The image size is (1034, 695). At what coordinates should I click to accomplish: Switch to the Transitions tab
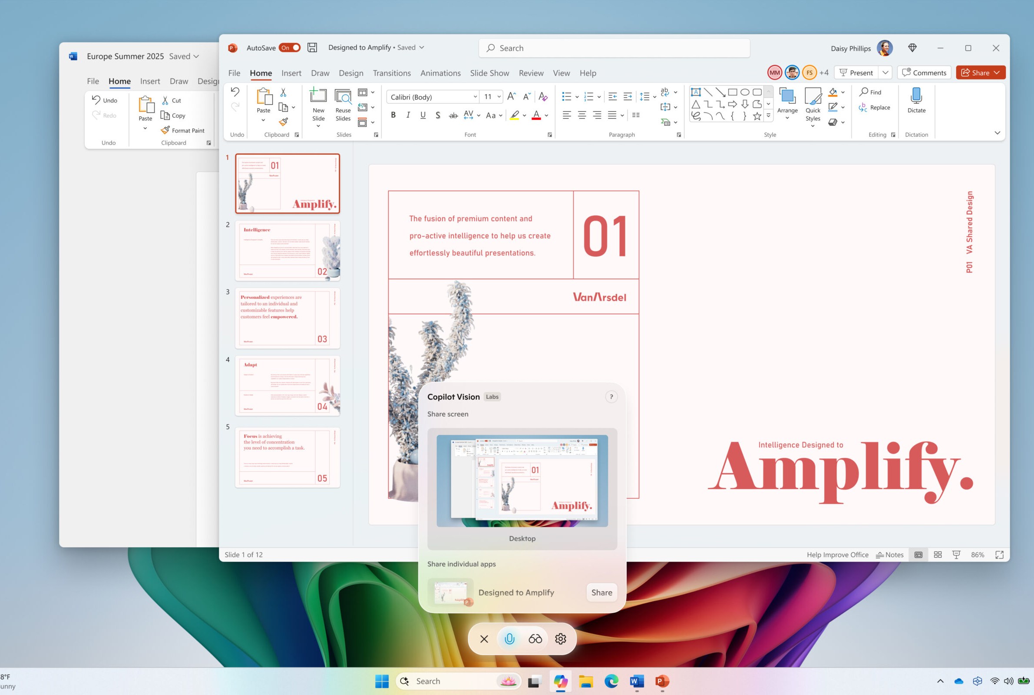click(x=392, y=73)
